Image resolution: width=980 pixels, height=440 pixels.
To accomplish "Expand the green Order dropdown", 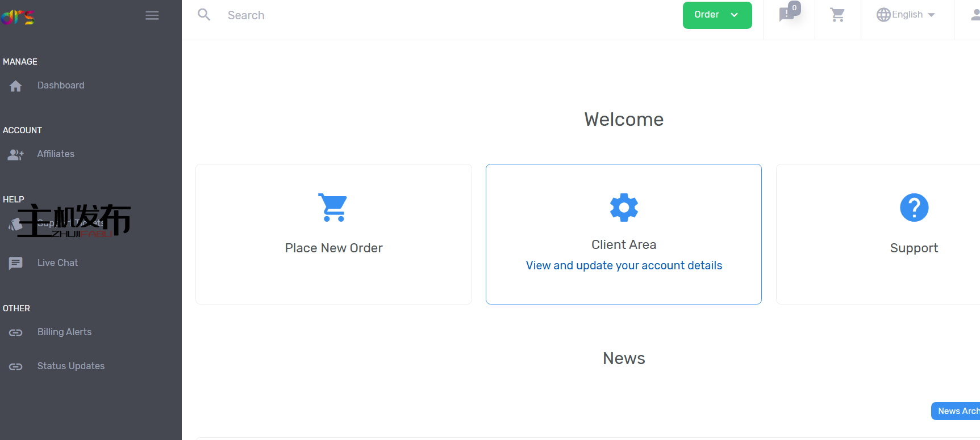I will [x=717, y=15].
